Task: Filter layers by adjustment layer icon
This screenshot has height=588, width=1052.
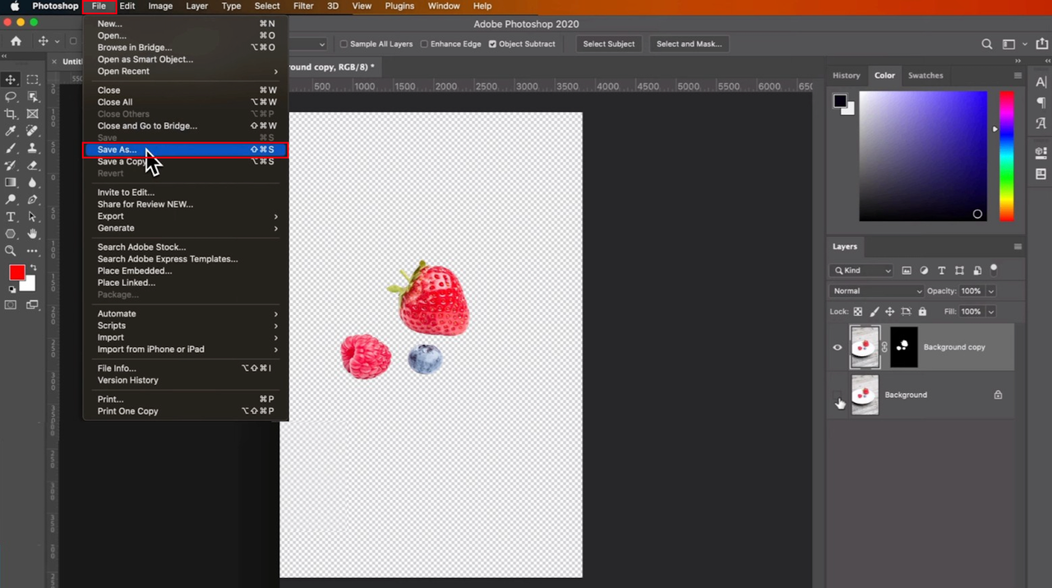Action: (924, 271)
